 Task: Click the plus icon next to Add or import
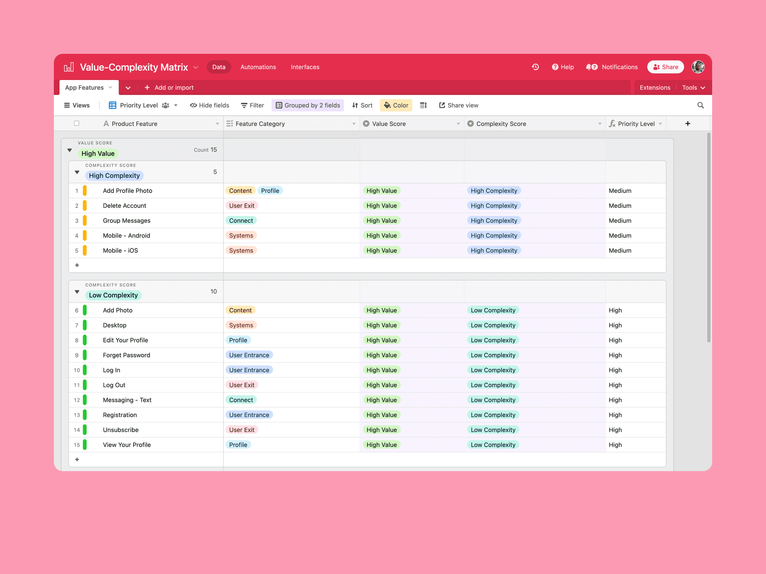click(x=147, y=87)
